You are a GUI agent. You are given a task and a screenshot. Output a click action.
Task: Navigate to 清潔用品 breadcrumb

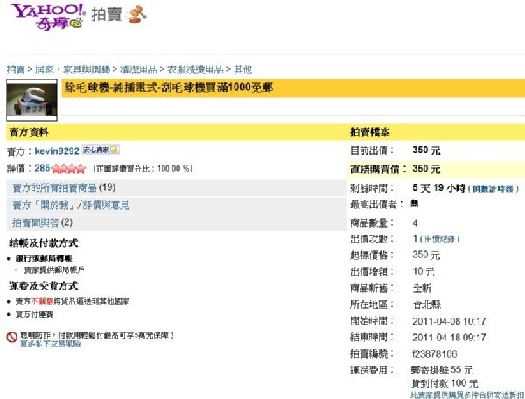point(139,69)
